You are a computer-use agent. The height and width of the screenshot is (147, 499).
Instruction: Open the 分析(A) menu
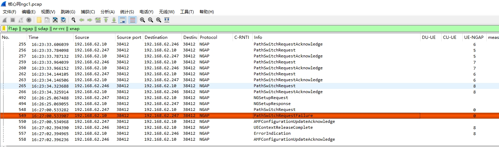pyautogui.click(x=107, y=12)
